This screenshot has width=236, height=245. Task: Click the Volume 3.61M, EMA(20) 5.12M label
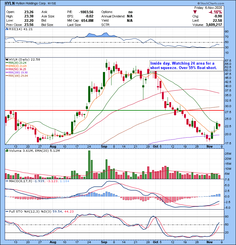tap(34, 151)
